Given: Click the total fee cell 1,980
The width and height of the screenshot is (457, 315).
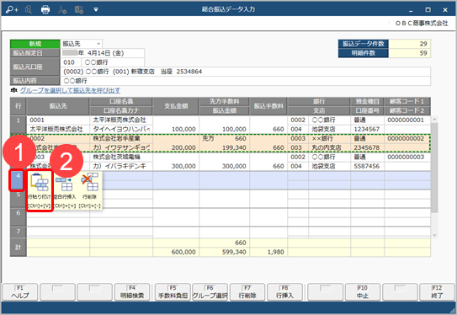Looking at the screenshot, I should (268, 252).
